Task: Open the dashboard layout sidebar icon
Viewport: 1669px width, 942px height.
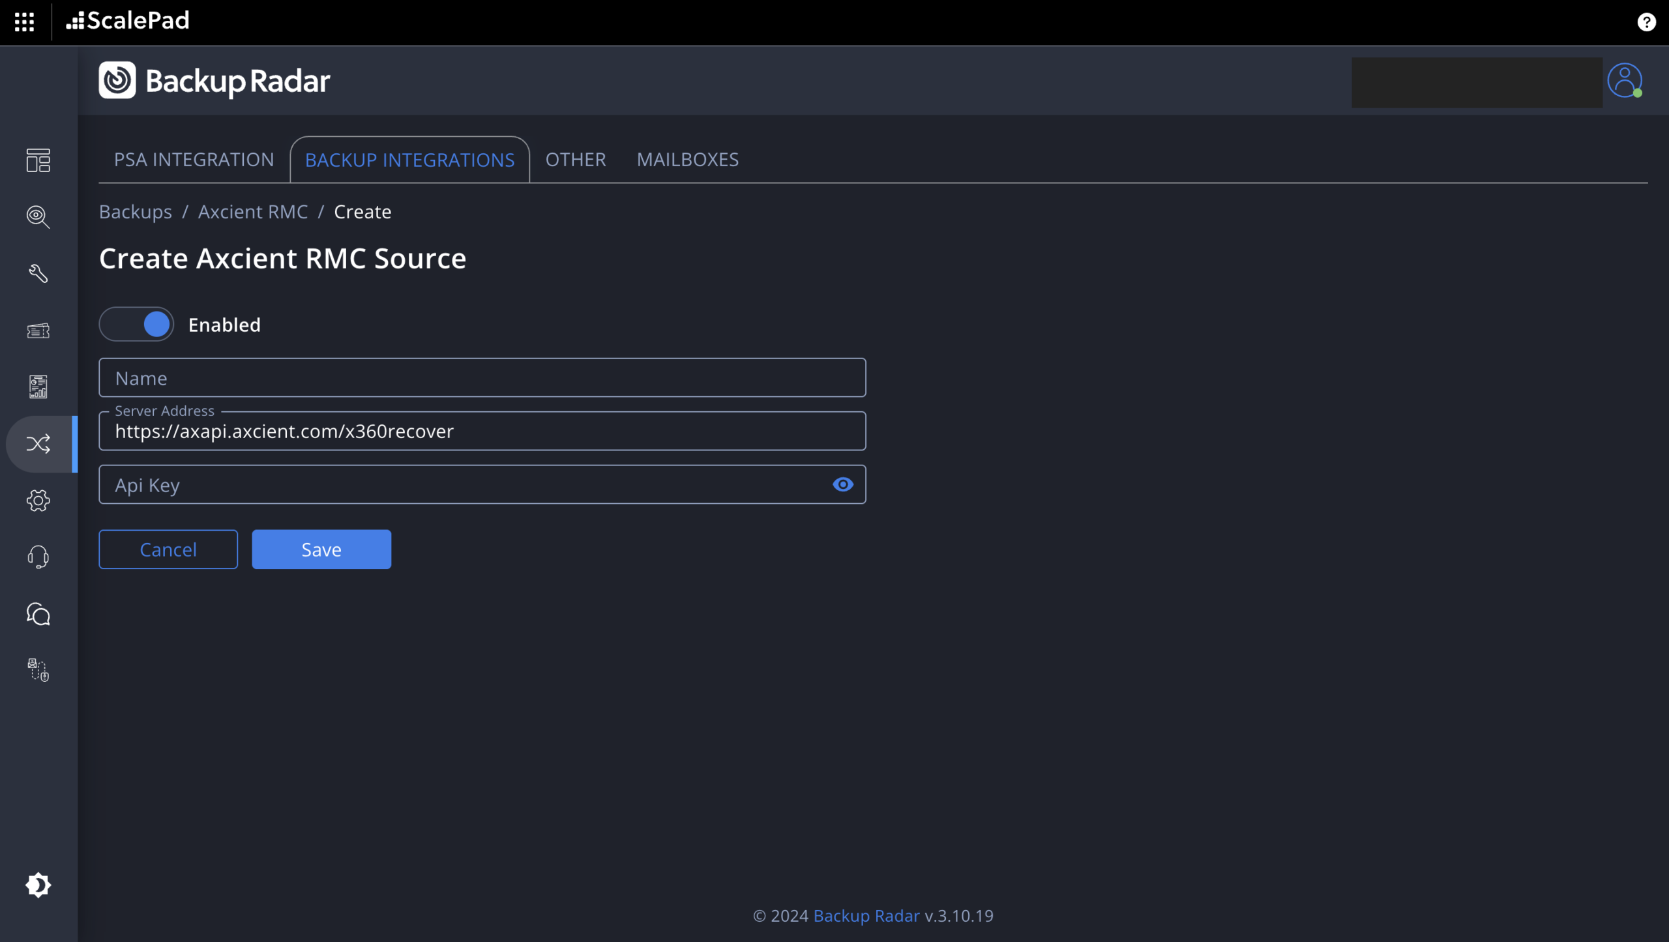Action: tap(38, 160)
